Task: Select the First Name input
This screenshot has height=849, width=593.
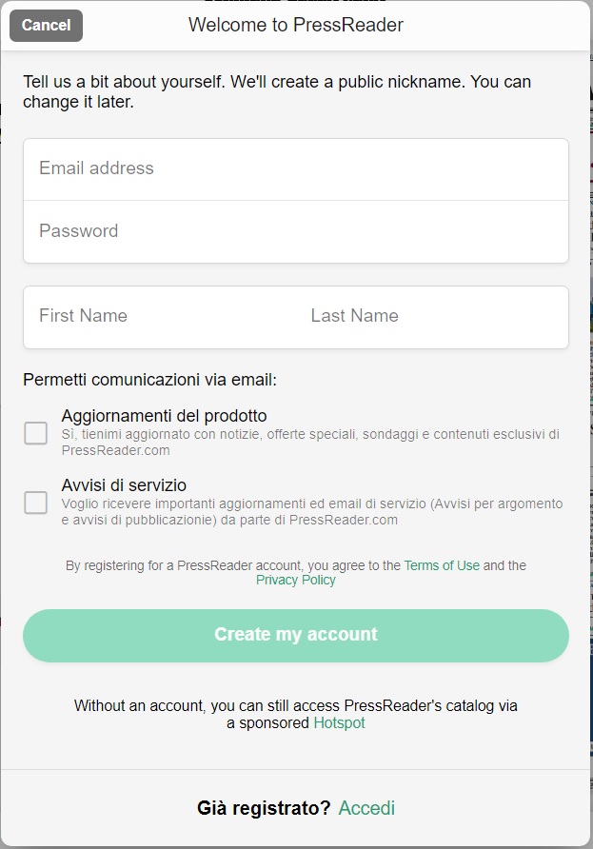Action: click(x=159, y=316)
